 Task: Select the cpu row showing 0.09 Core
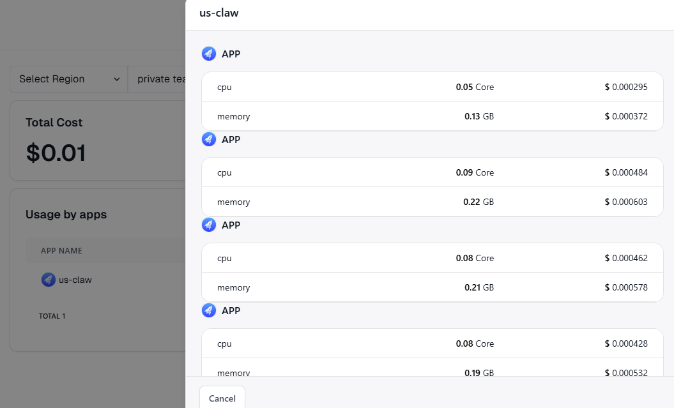coord(432,172)
